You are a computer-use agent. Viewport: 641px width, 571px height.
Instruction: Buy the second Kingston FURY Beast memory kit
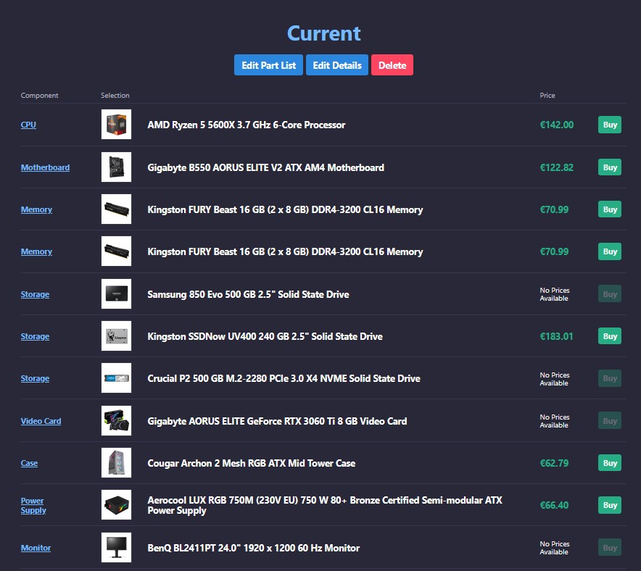(x=610, y=251)
